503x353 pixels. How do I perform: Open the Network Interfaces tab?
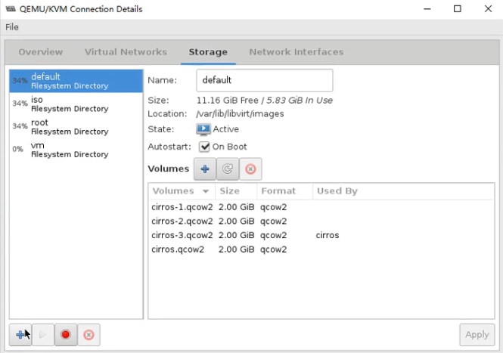pyautogui.click(x=296, y=52)
